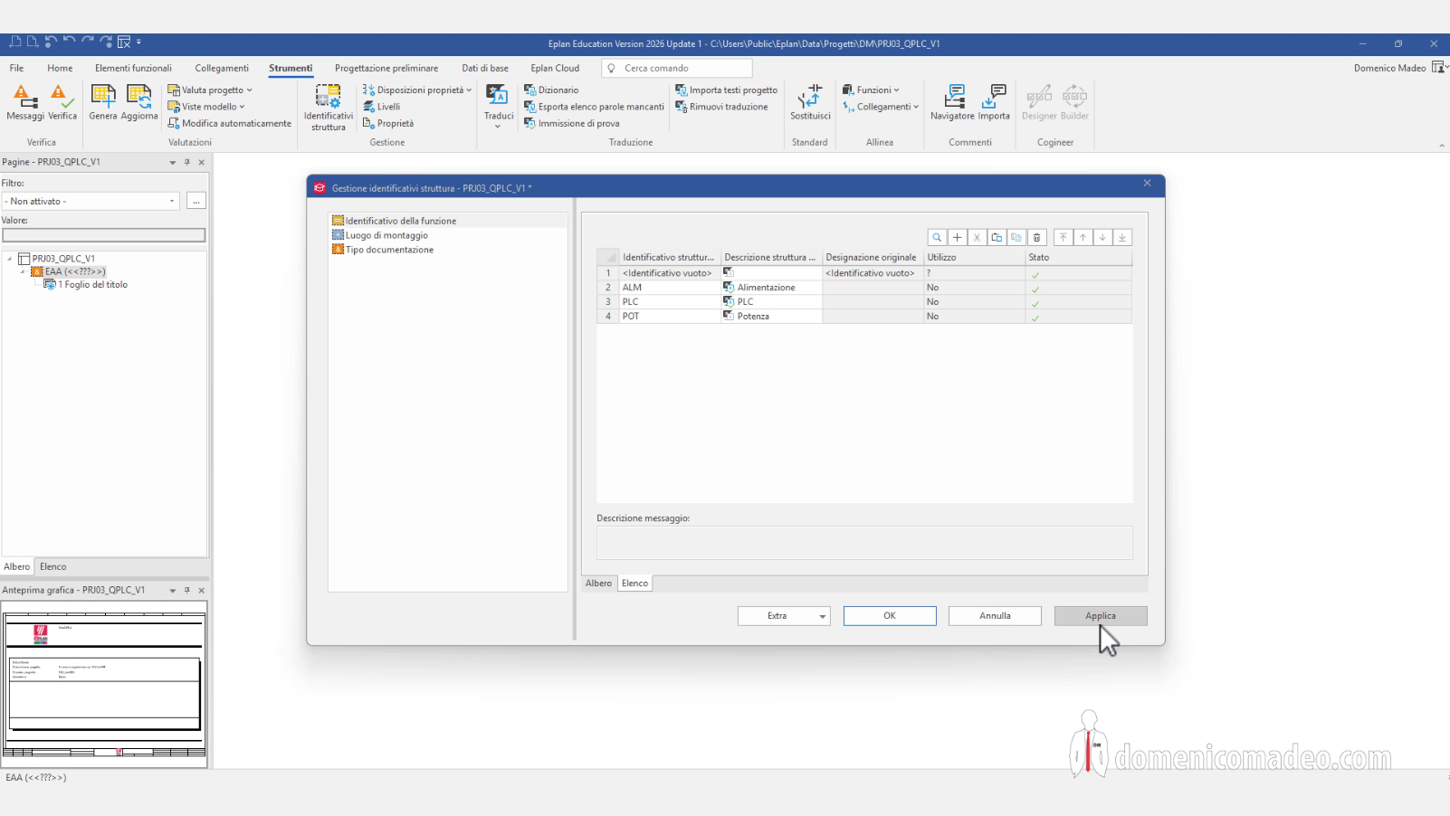Click the Genera evaluations icon
The image size is (1450, 816).
103,102
